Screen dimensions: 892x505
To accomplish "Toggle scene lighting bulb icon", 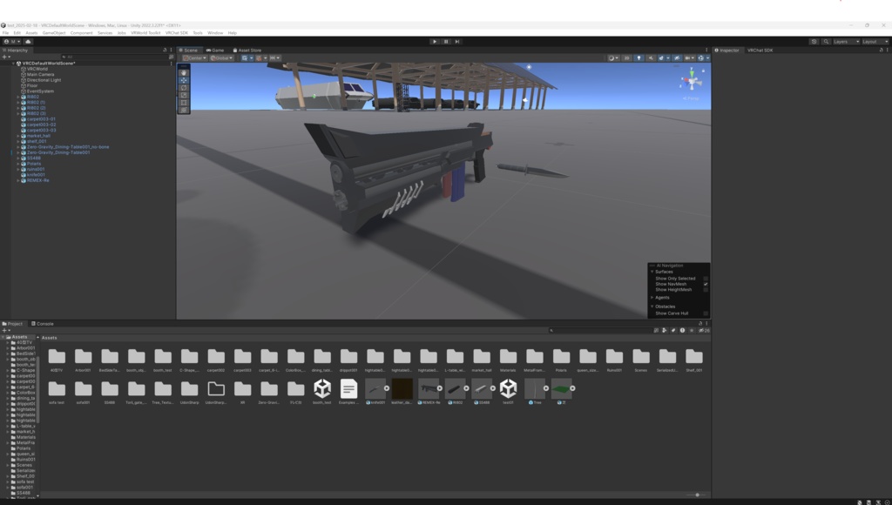I will click(x=639, y=58).
